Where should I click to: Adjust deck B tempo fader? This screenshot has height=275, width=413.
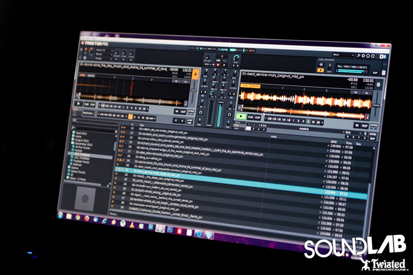tap(376, 105)
